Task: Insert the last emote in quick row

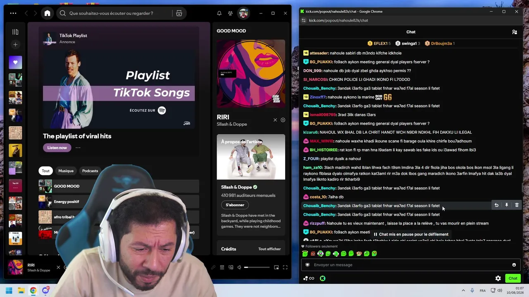Action: (x=374, y=254)
